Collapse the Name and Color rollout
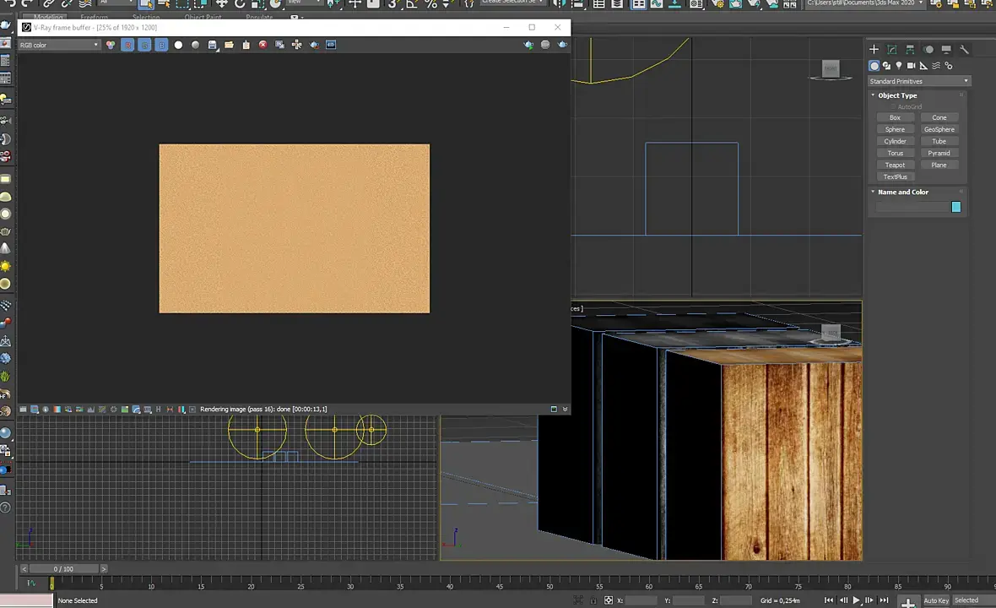Viewport: 996px width, 608px height. (902, 193)
